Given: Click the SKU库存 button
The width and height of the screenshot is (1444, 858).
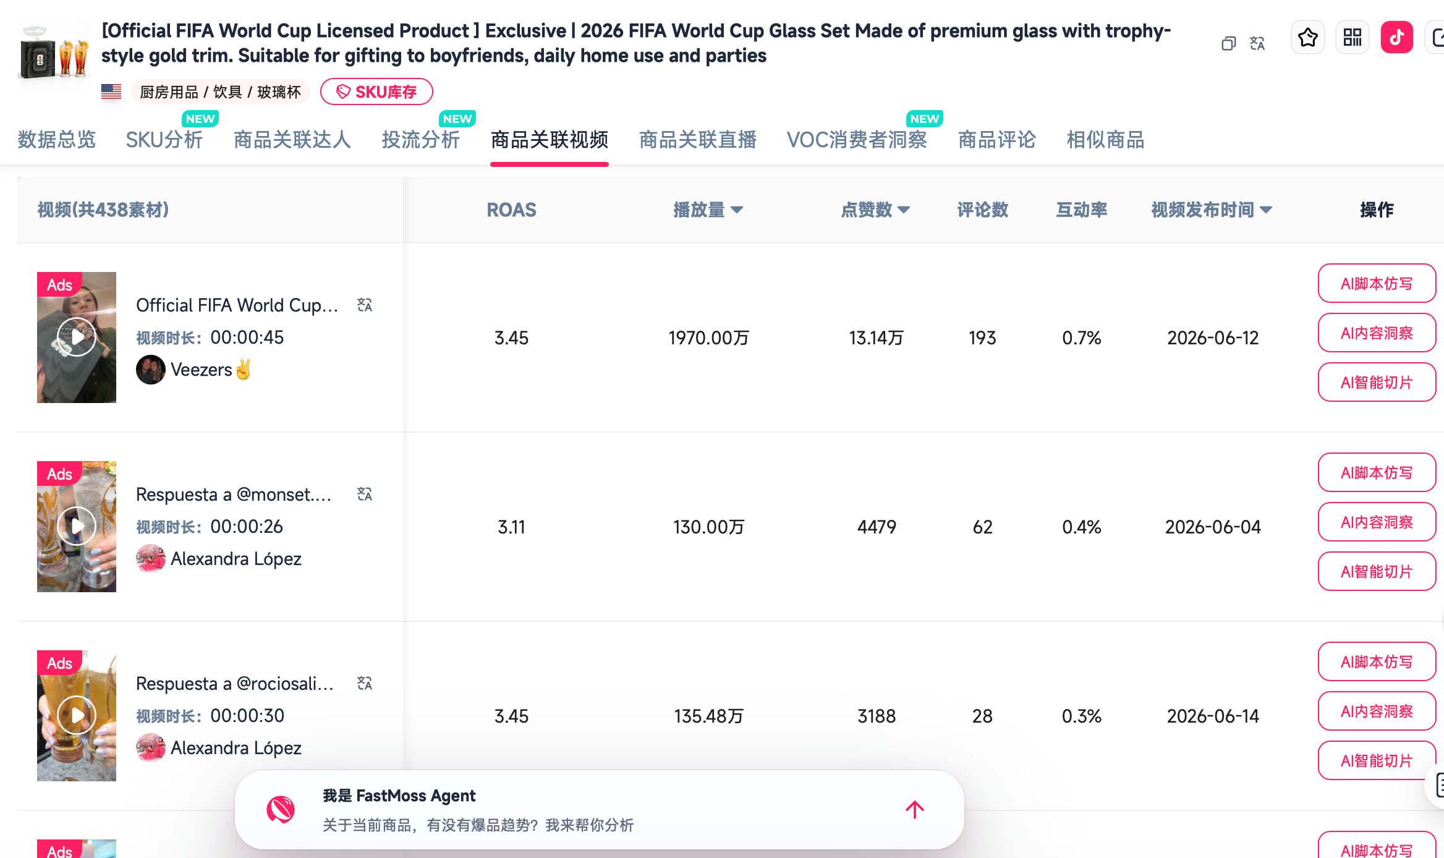Looking at the screenshot, I should [376, 92].
